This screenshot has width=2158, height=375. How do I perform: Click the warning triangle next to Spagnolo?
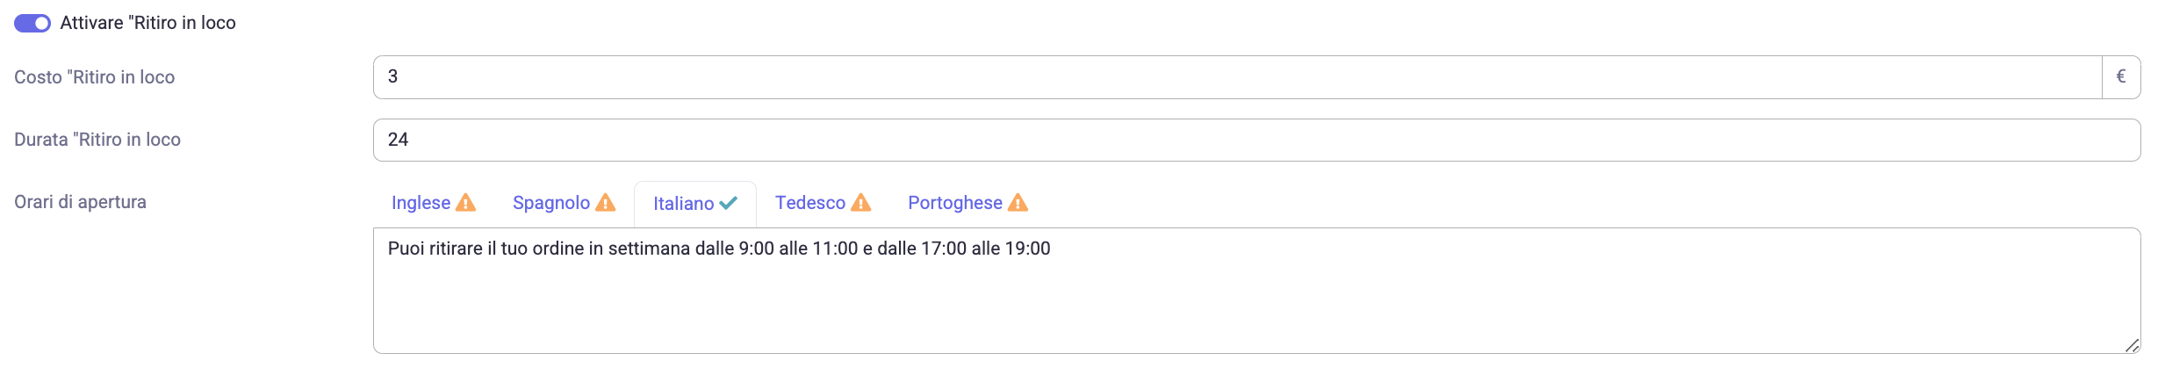click(x=606, y=203)
